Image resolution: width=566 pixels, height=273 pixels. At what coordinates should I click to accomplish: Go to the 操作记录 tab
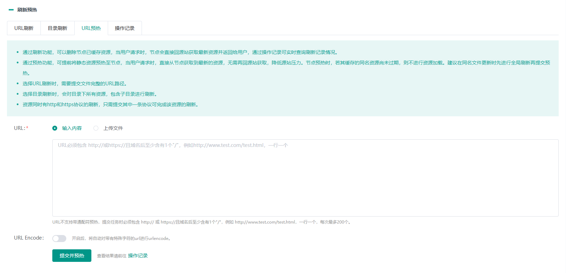click(x=124, y=28)
